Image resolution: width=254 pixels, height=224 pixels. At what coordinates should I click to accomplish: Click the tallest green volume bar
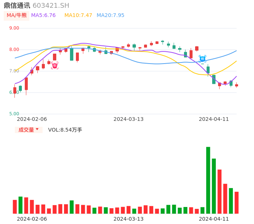pyautogui.click(x=208, y=180)
